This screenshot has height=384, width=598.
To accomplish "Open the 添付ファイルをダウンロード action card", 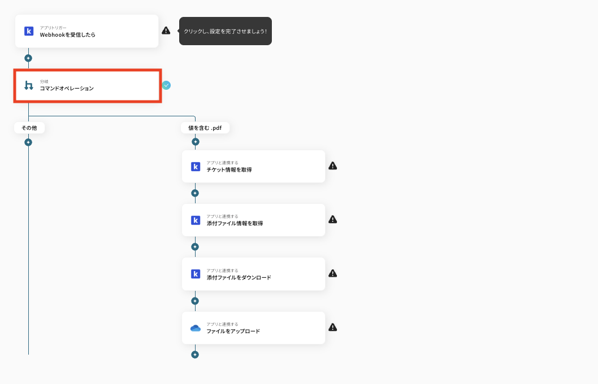I will 254,274.
